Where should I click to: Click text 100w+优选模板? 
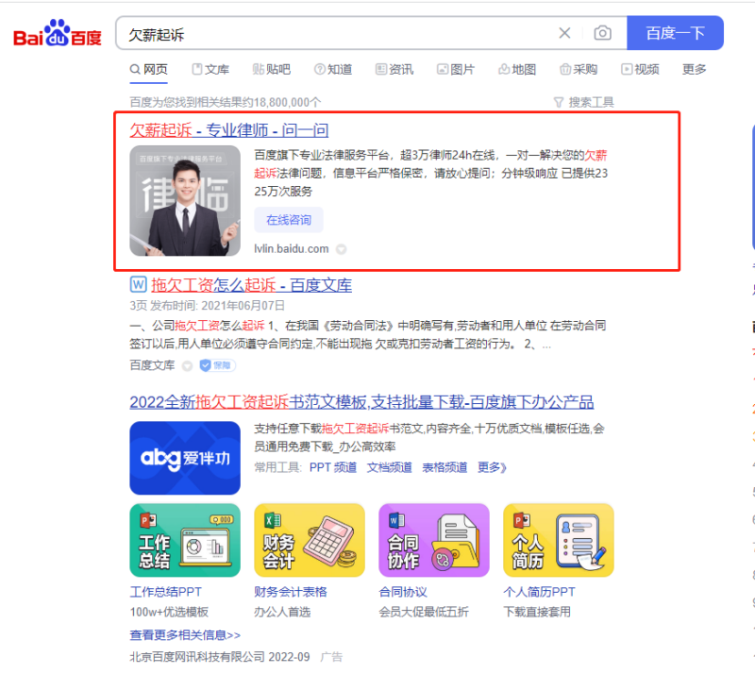tap(169, 613)
